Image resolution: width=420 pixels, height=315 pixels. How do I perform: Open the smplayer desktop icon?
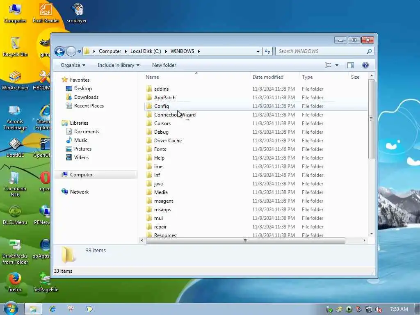[77, 13]
